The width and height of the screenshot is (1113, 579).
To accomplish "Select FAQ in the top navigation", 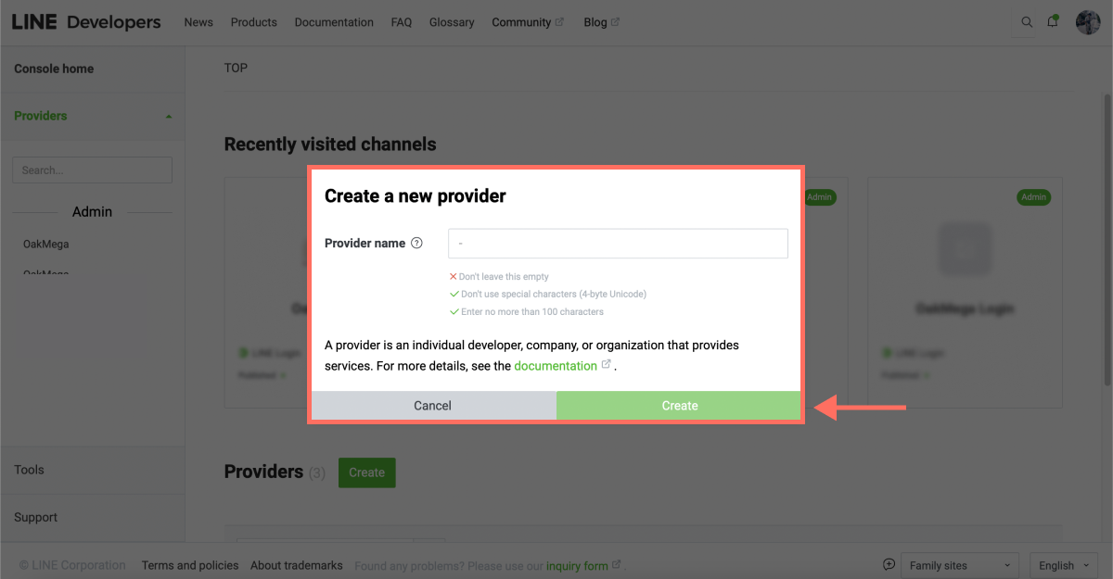I will coord(401,21).
